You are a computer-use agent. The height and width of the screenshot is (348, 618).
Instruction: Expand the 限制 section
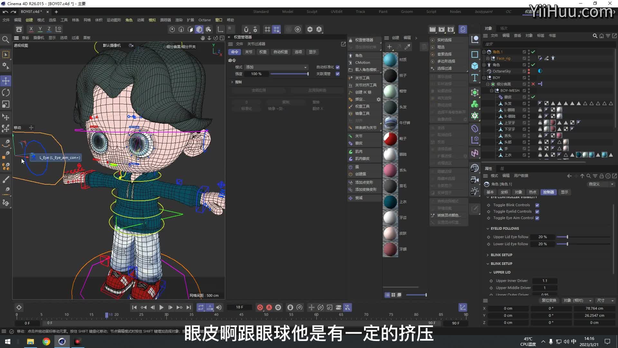[x=232, y=82]
